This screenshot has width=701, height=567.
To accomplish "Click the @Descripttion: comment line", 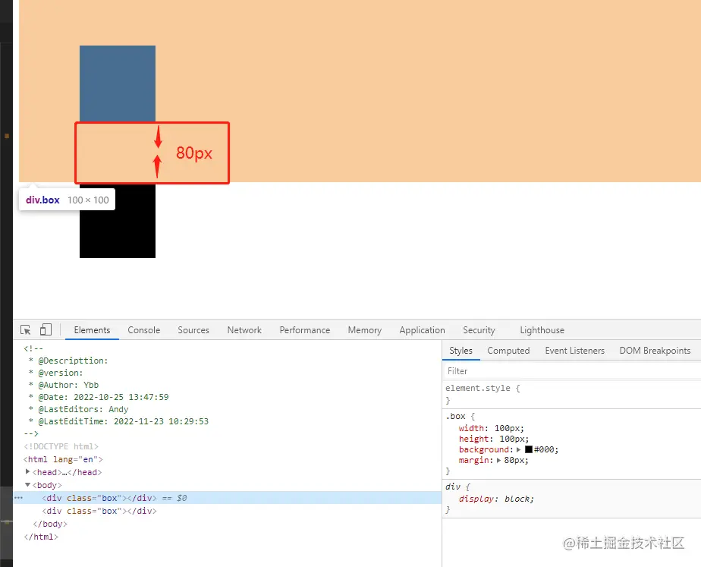I will (68, 361).
